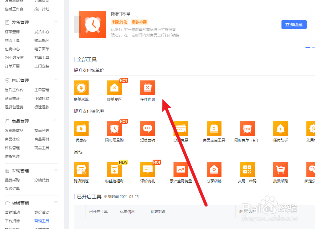Click the second carousel pagination indicator

(x=313, y=48)
